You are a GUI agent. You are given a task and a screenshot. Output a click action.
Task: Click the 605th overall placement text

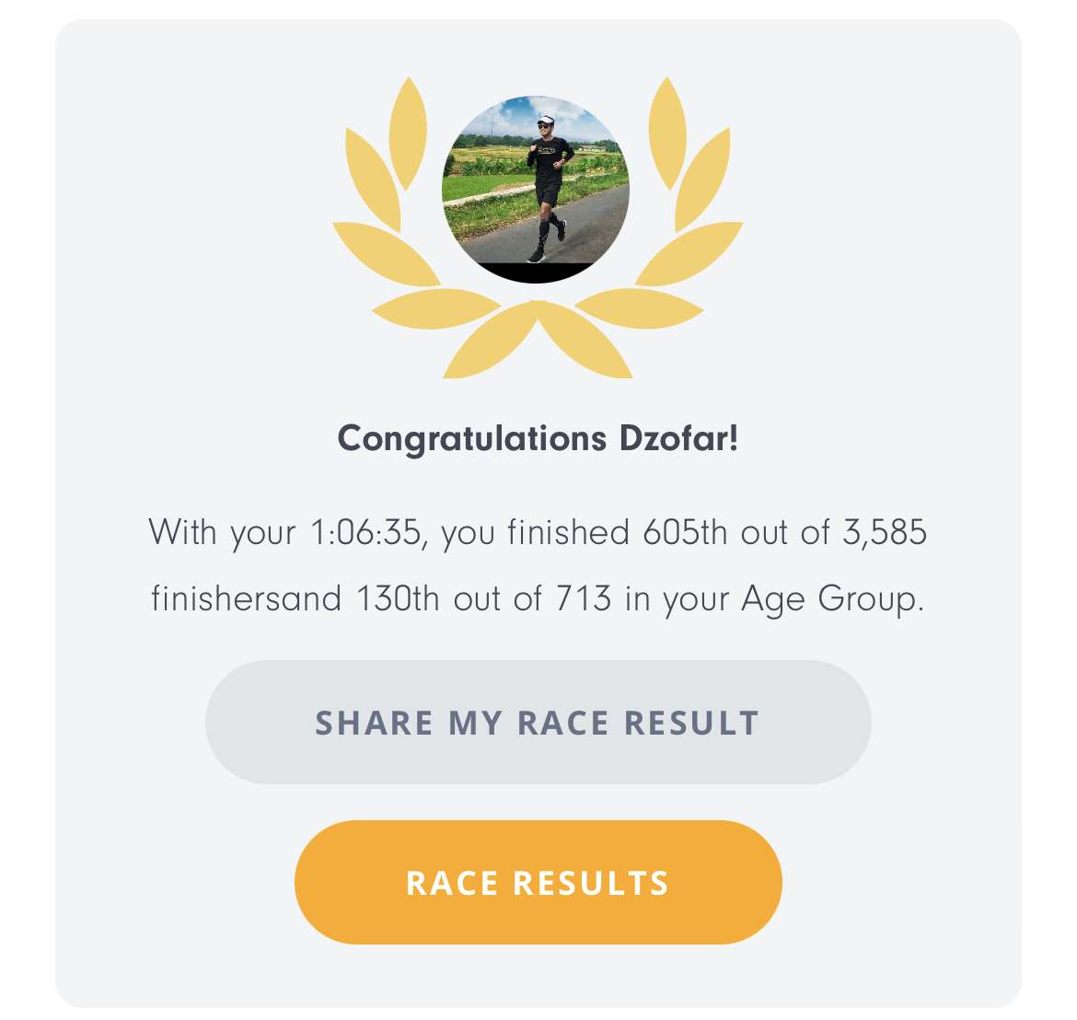coord(684,532)
